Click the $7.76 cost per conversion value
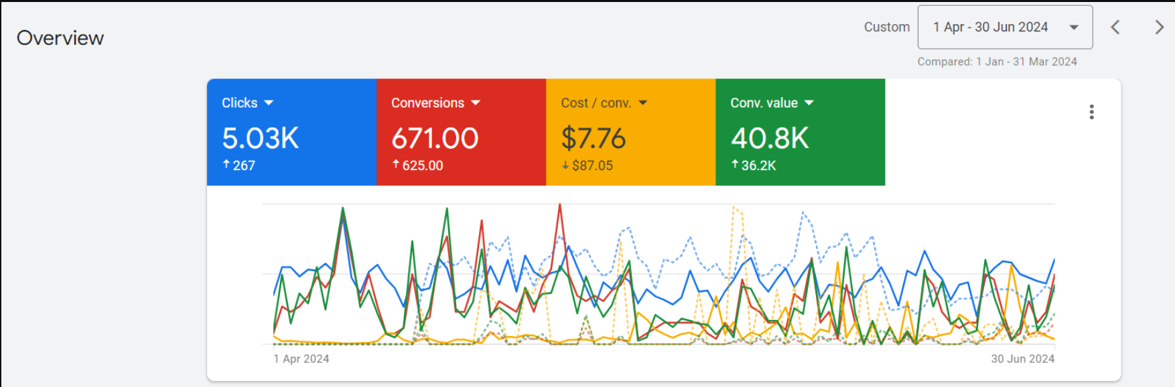Screen dimensions: 1175x387 pos(593,139)
